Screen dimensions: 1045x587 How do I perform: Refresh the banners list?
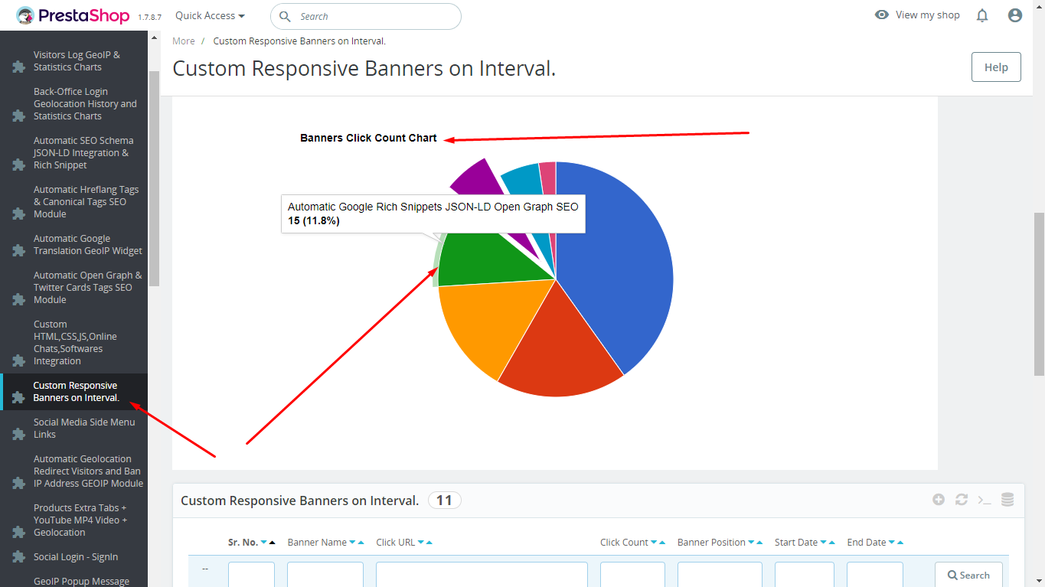coord(962,500)
